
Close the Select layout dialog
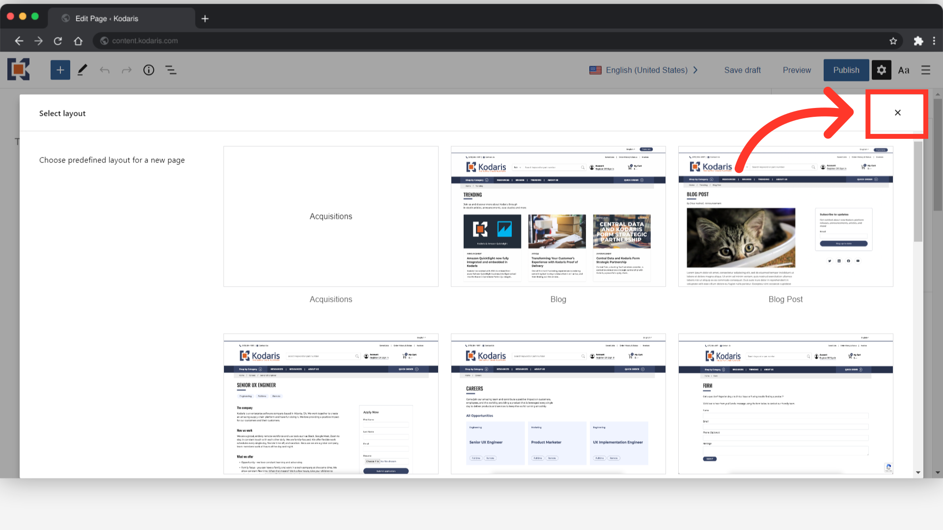(897, 113)
